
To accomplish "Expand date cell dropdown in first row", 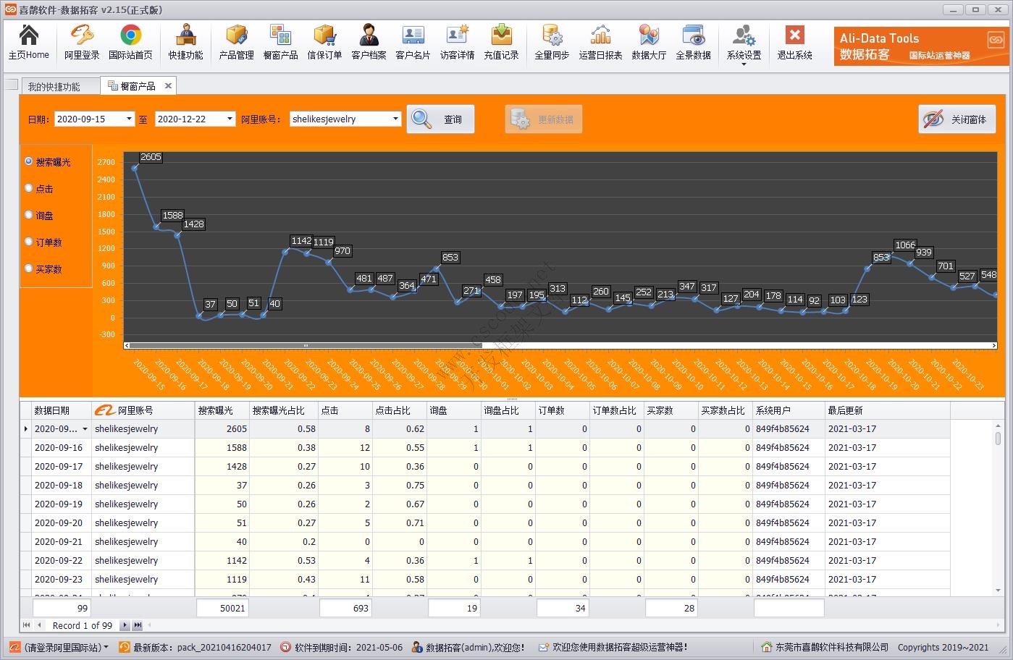I will point(85,429).
